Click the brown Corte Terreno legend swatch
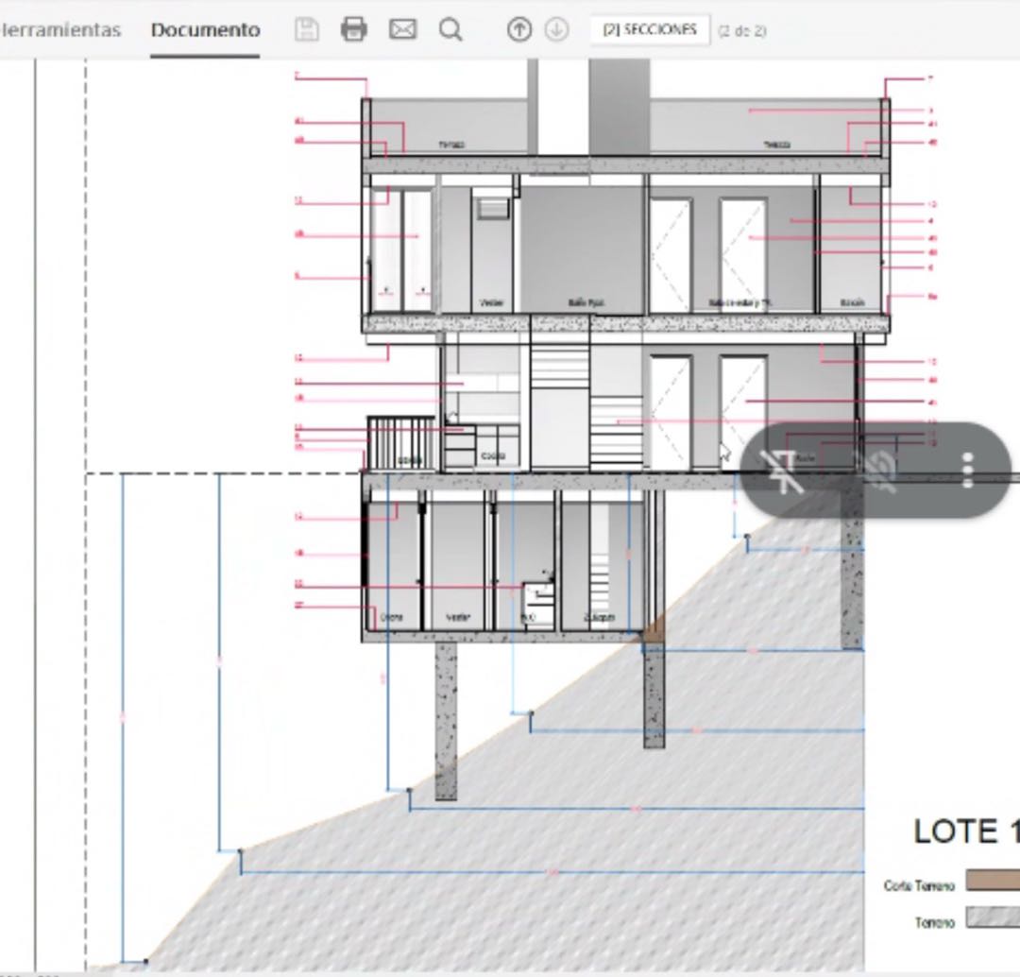This screenshot has height=977, width=1020. 992,881
